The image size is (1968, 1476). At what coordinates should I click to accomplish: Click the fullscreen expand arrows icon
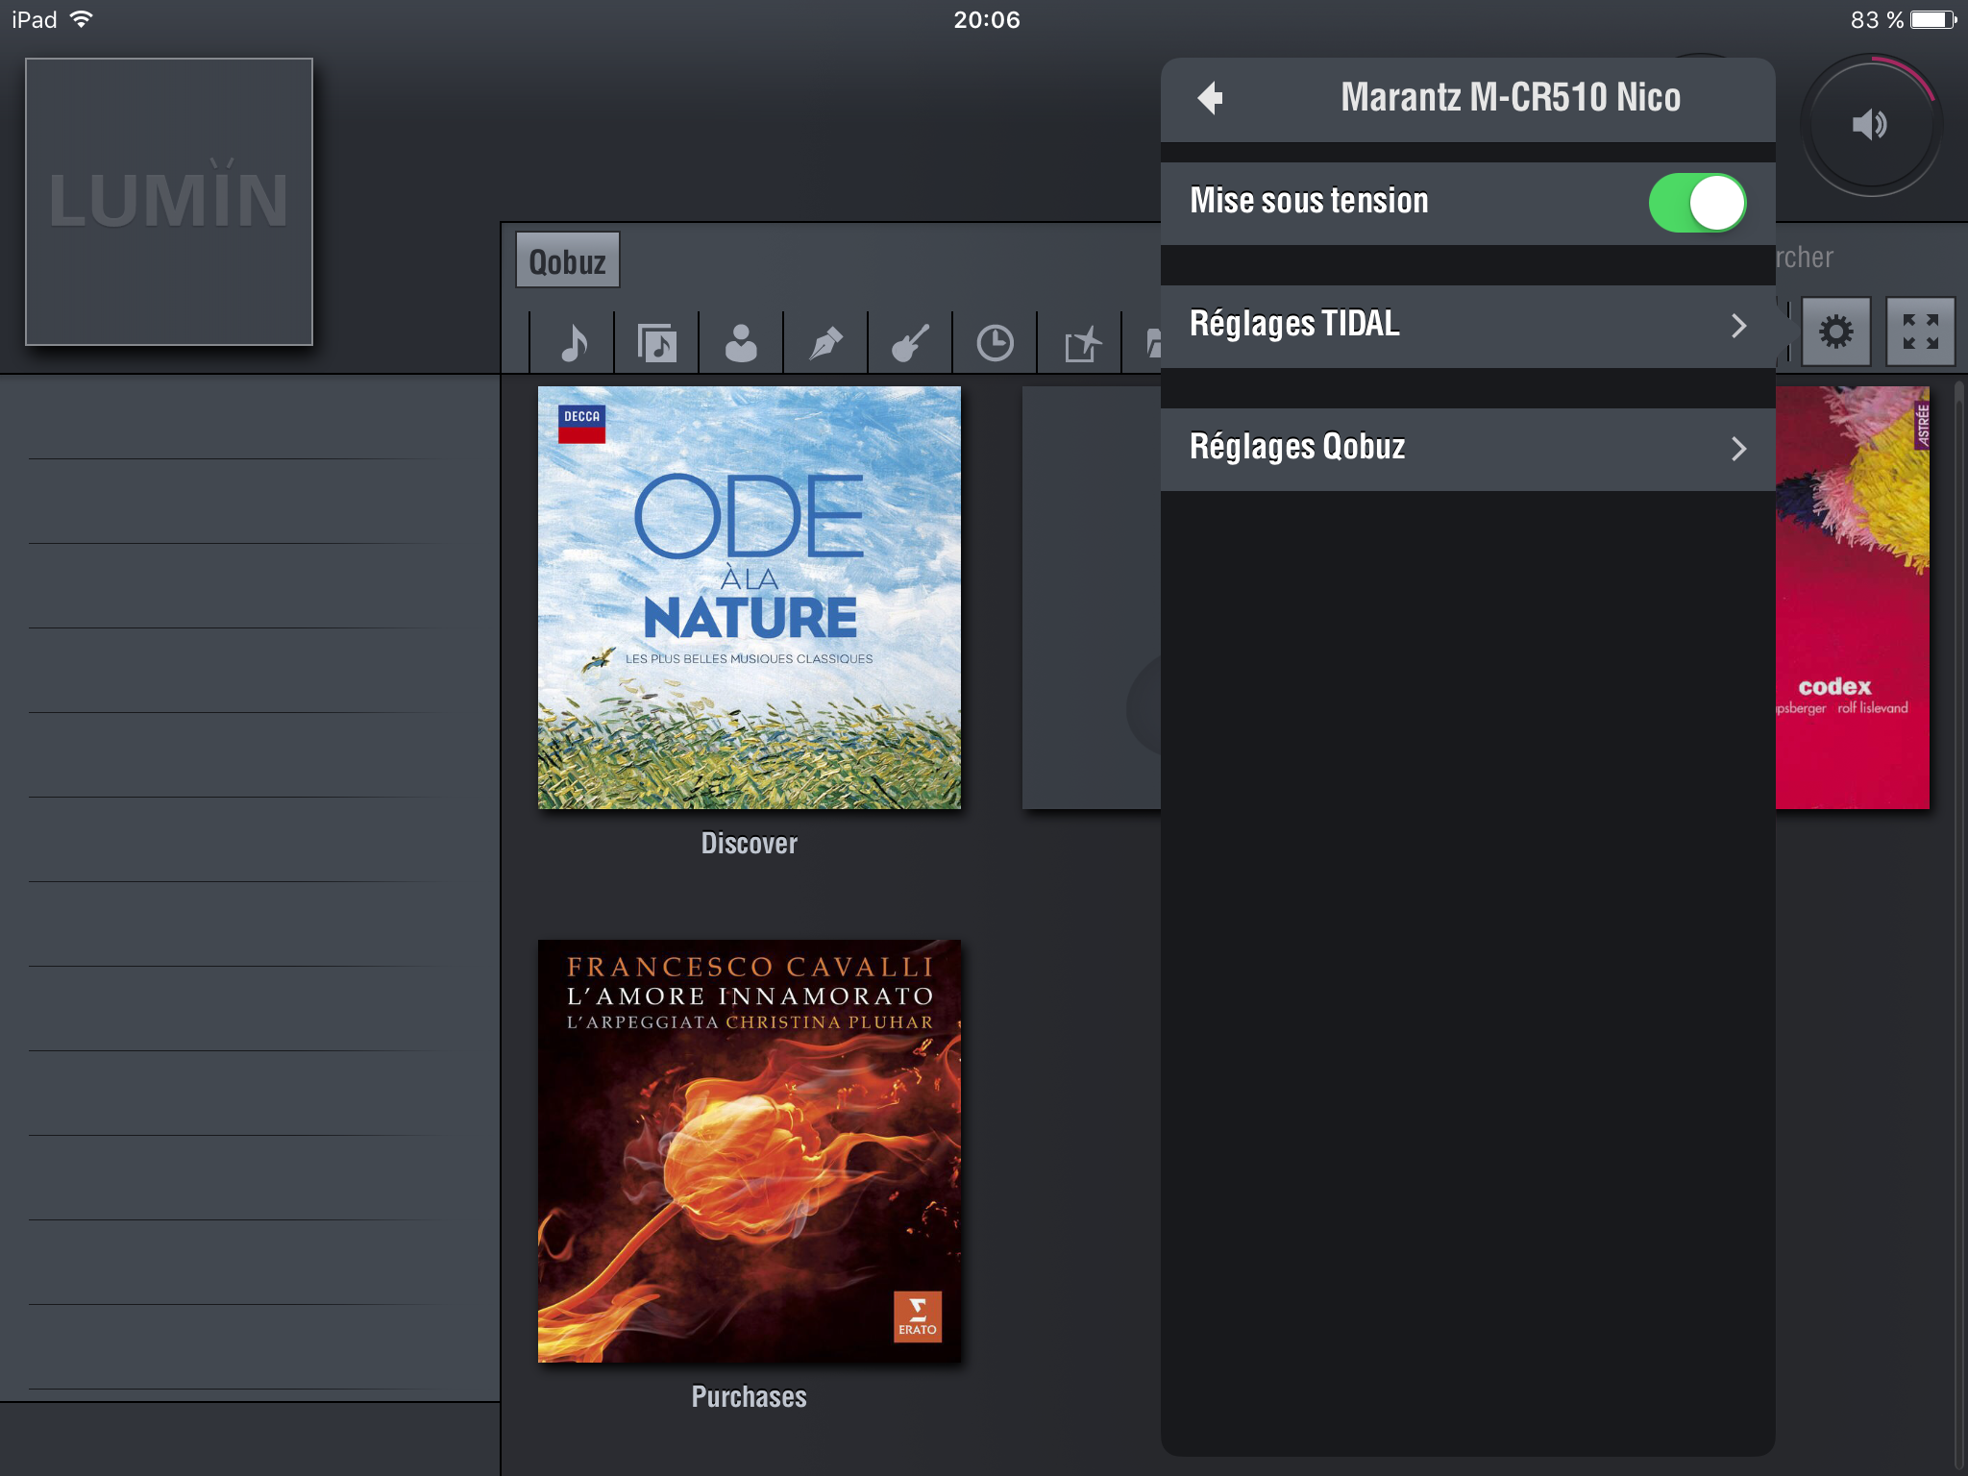coord(1920,332)
